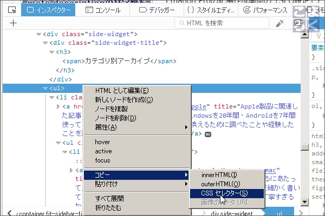
Task: Click breadcrumb forward arrow
Action: click(301, 213)
